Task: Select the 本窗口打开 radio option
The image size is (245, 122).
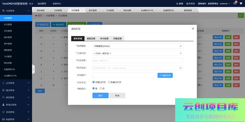Action: click(x=94, y=82)
